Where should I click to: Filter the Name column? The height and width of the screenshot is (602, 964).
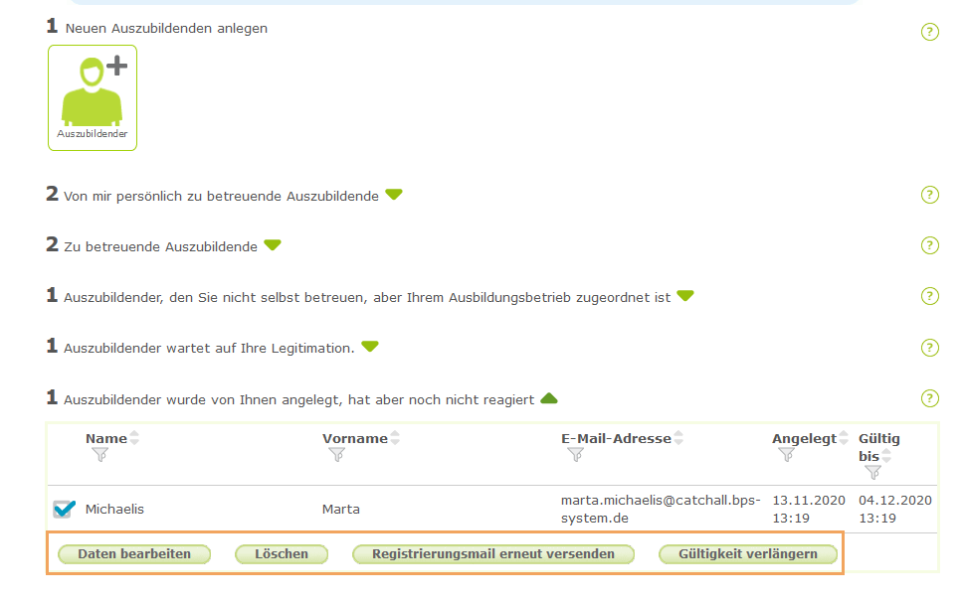(x=99, y=455)
